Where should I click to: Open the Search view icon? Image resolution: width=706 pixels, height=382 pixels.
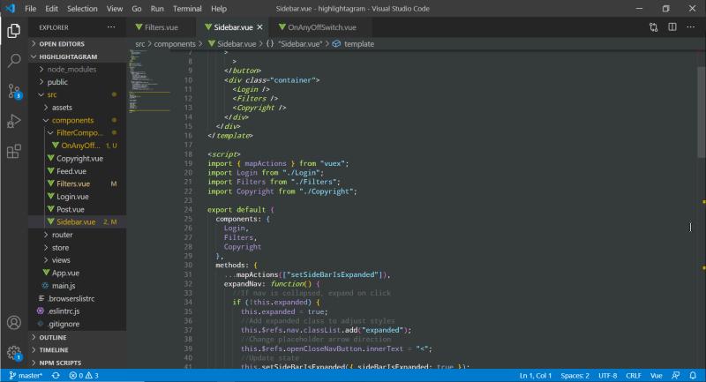(x=14, y=60)
